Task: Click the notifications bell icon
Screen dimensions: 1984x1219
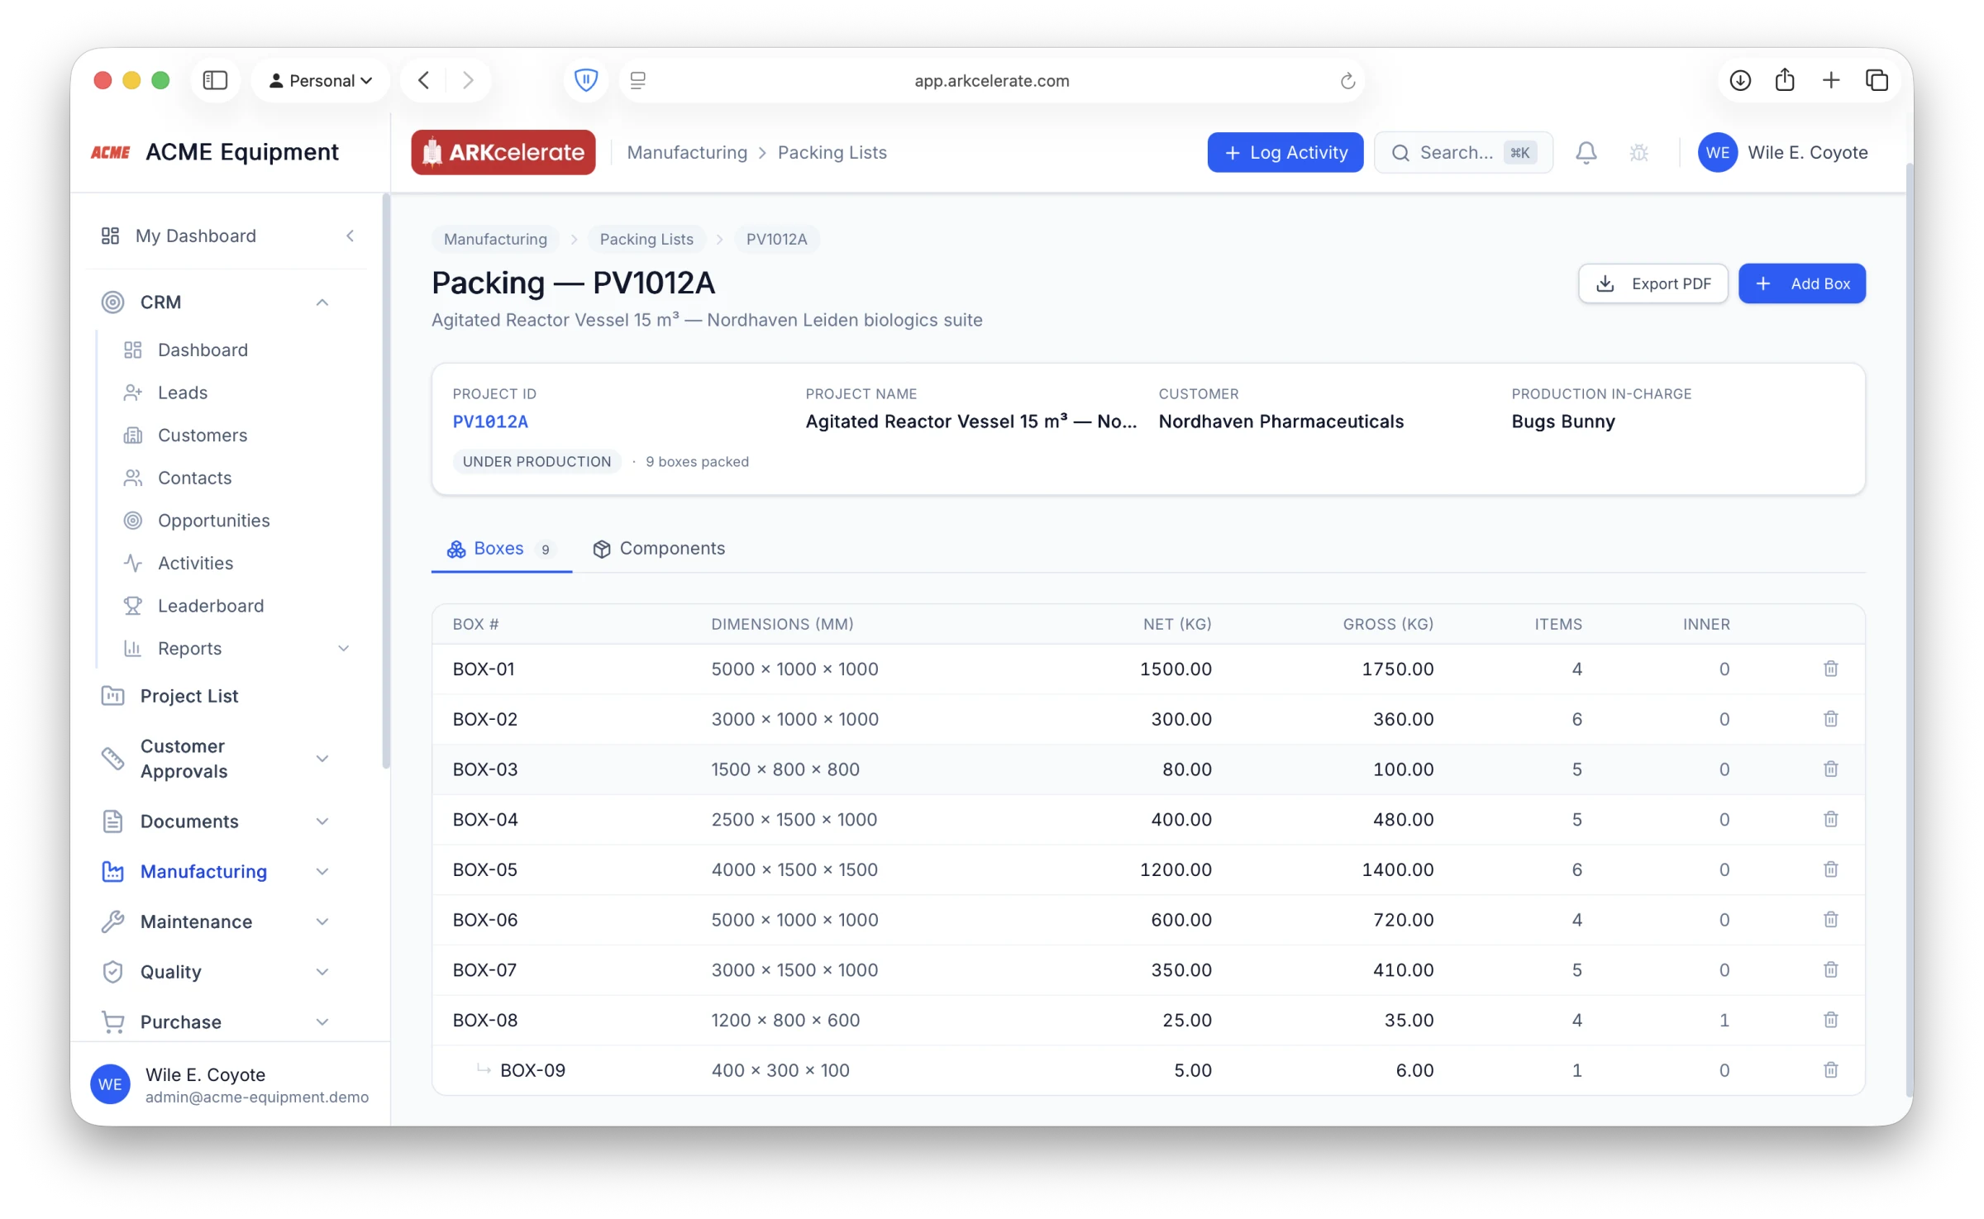Action: click(1586, 153)
